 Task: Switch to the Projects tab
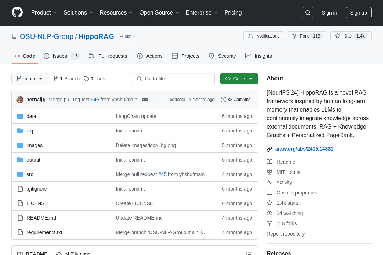click(x=185, y=56)
